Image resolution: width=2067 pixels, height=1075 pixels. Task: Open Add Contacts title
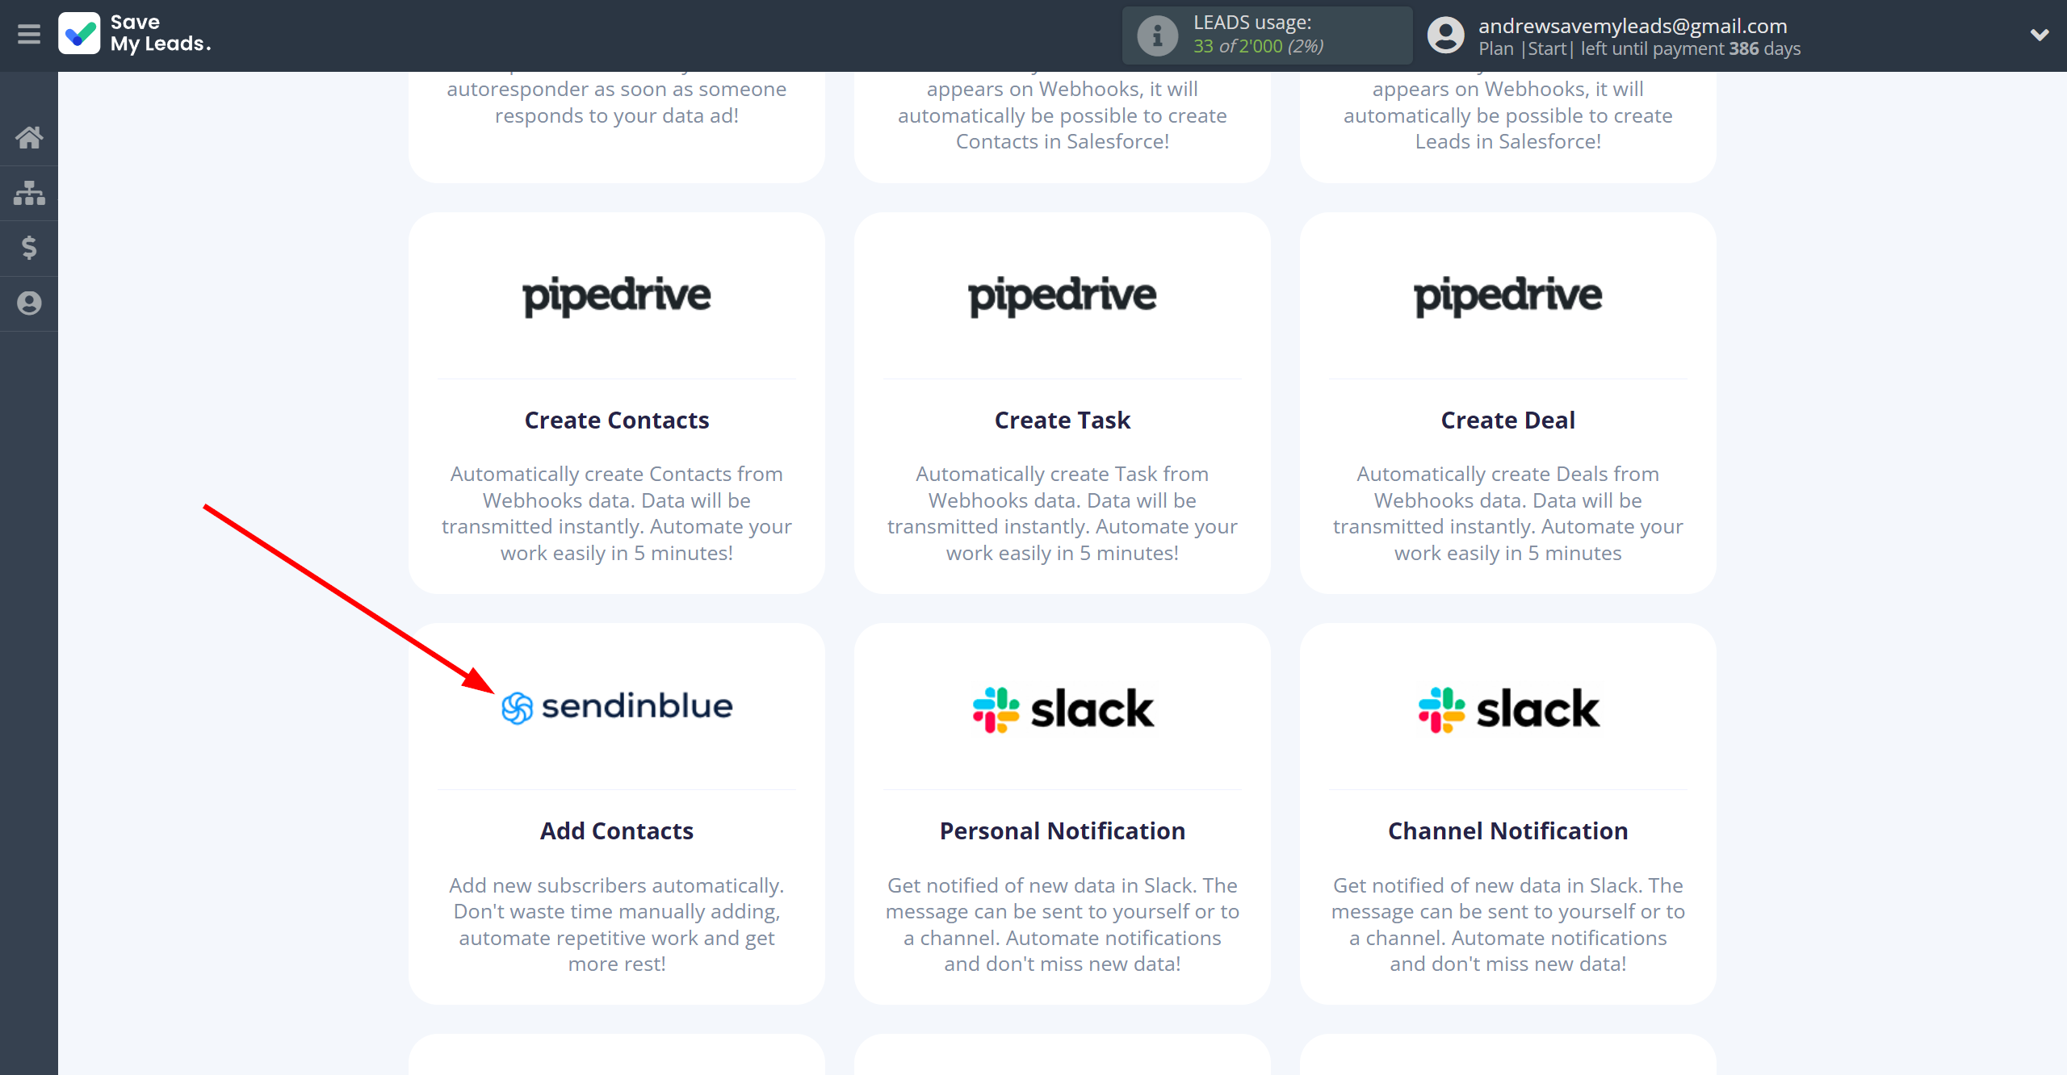point(617,831)
